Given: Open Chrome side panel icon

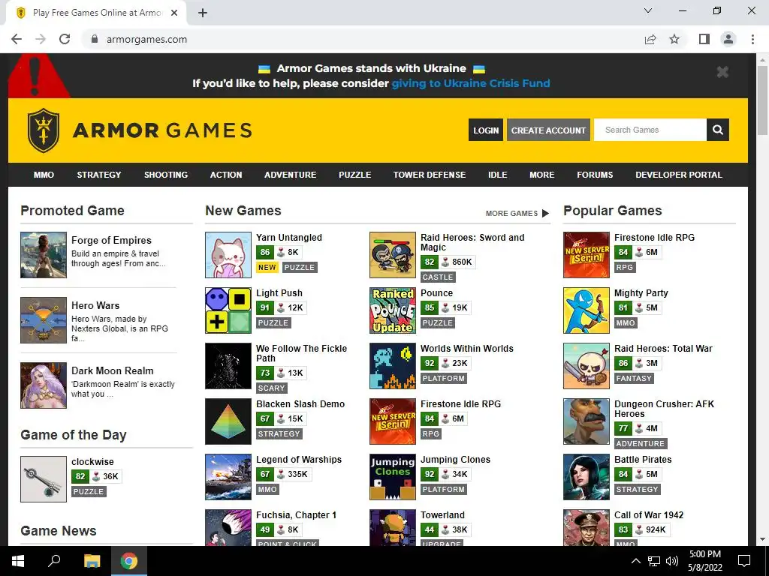Looking at the screenshot, I should coord(704,39).
